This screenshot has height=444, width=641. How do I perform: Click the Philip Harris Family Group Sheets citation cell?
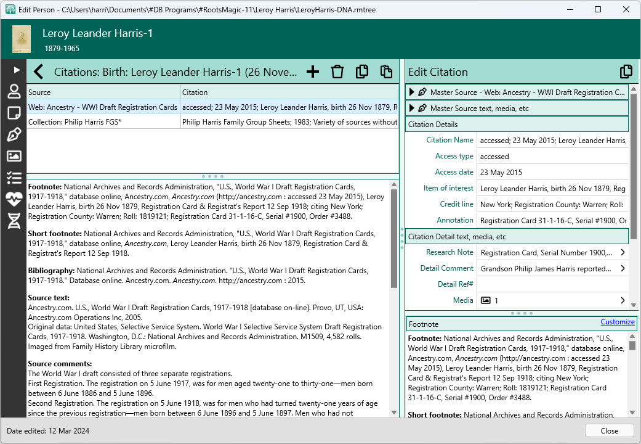point(289,121)
